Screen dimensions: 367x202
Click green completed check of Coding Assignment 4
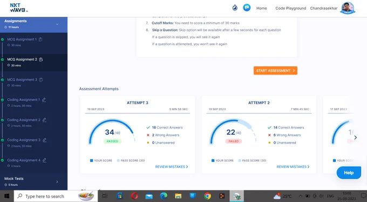click(2, 160)
